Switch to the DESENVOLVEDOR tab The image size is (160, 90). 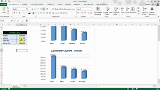(x=102, y=5)
